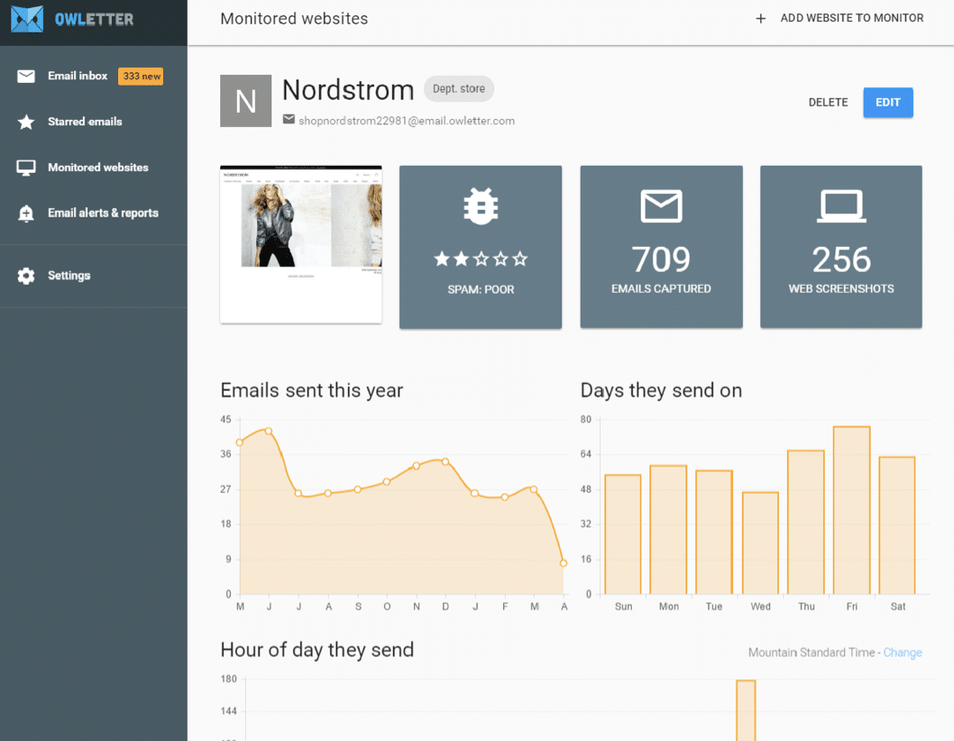Click the laptop icon on Web Screenshots card
Screen dimensions: 954x741
tap(841, 206)
